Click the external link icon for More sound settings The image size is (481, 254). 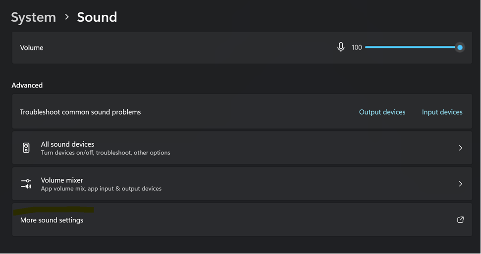click(460, 220)
